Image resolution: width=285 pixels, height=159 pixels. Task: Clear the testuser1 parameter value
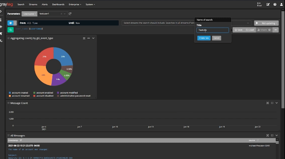tap(61, 14)
